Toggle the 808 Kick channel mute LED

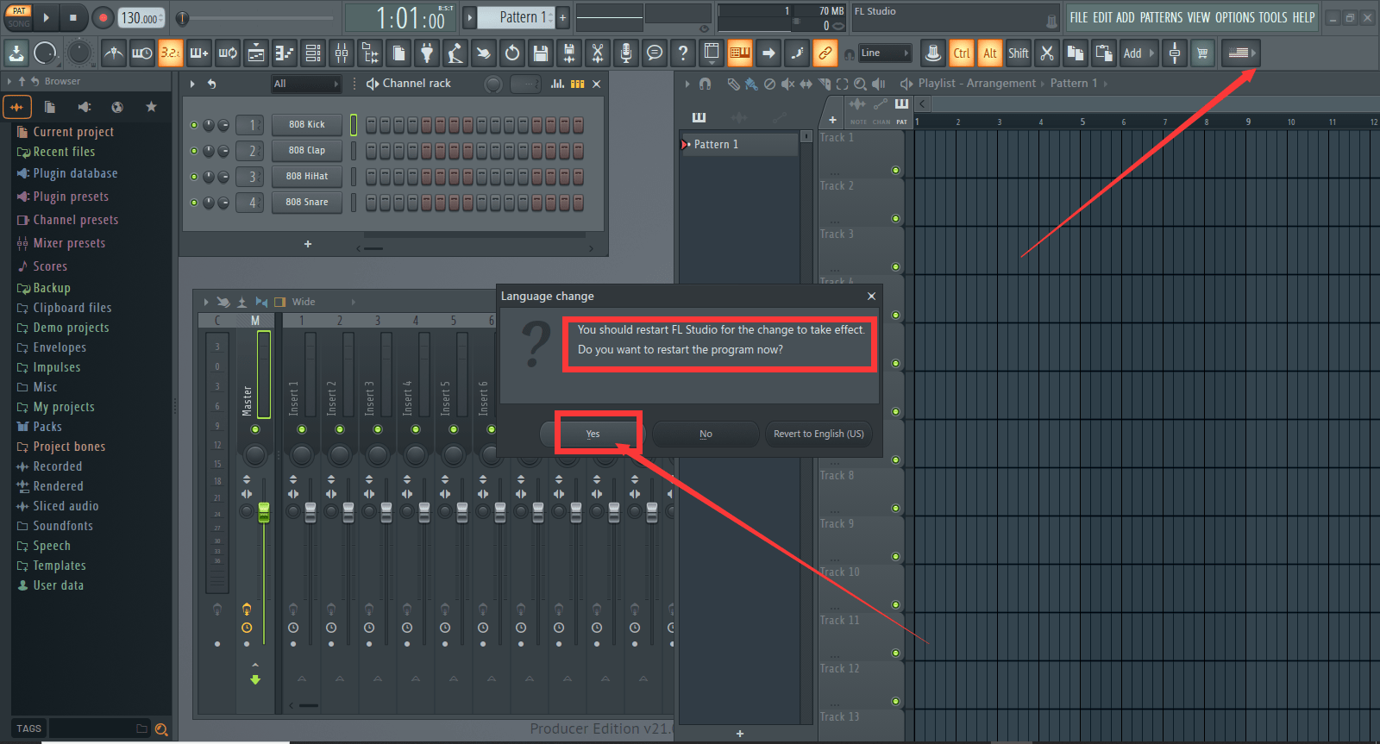194,125
